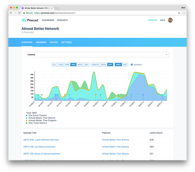Click the One Track Gamers legend swatch

(x=26, y=123)
